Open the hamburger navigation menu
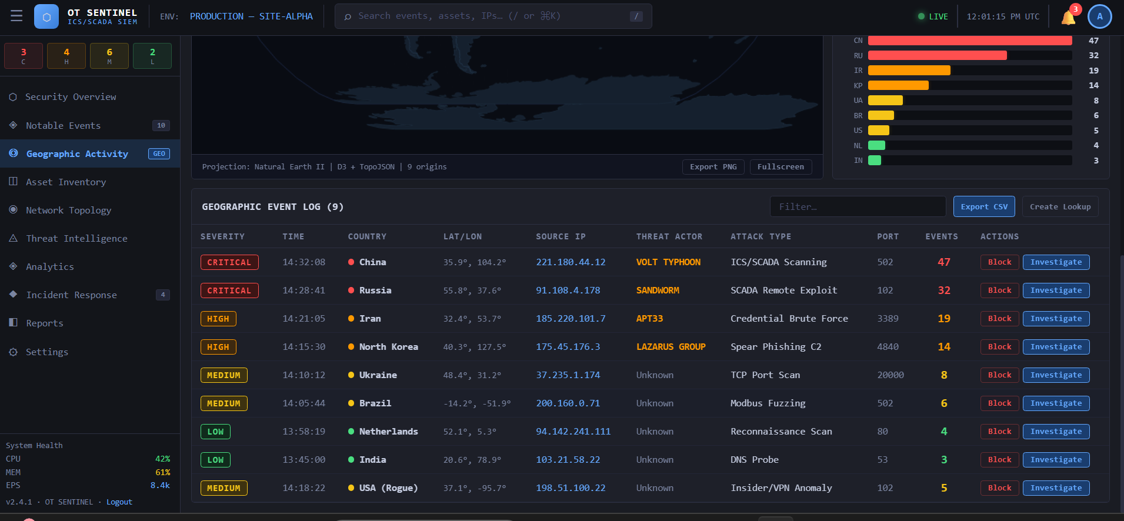 tap(16, 16)
